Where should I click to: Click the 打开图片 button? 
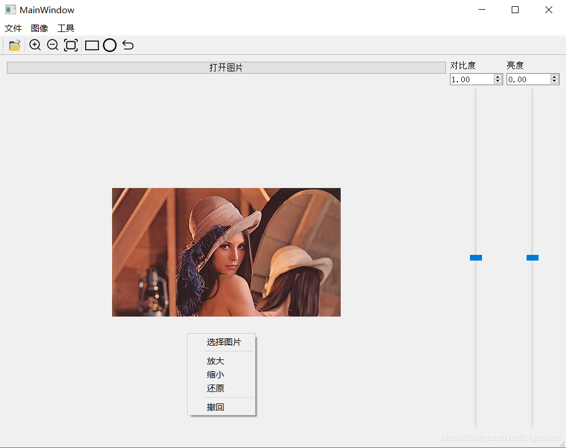pos(226,67)
